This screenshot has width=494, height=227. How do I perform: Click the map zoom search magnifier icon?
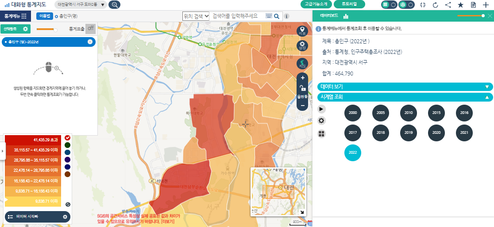coord(114,5)
